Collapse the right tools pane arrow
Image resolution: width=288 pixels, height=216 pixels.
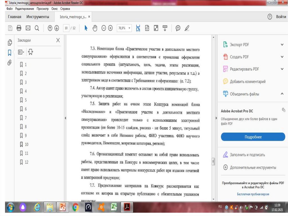point(216,118)
